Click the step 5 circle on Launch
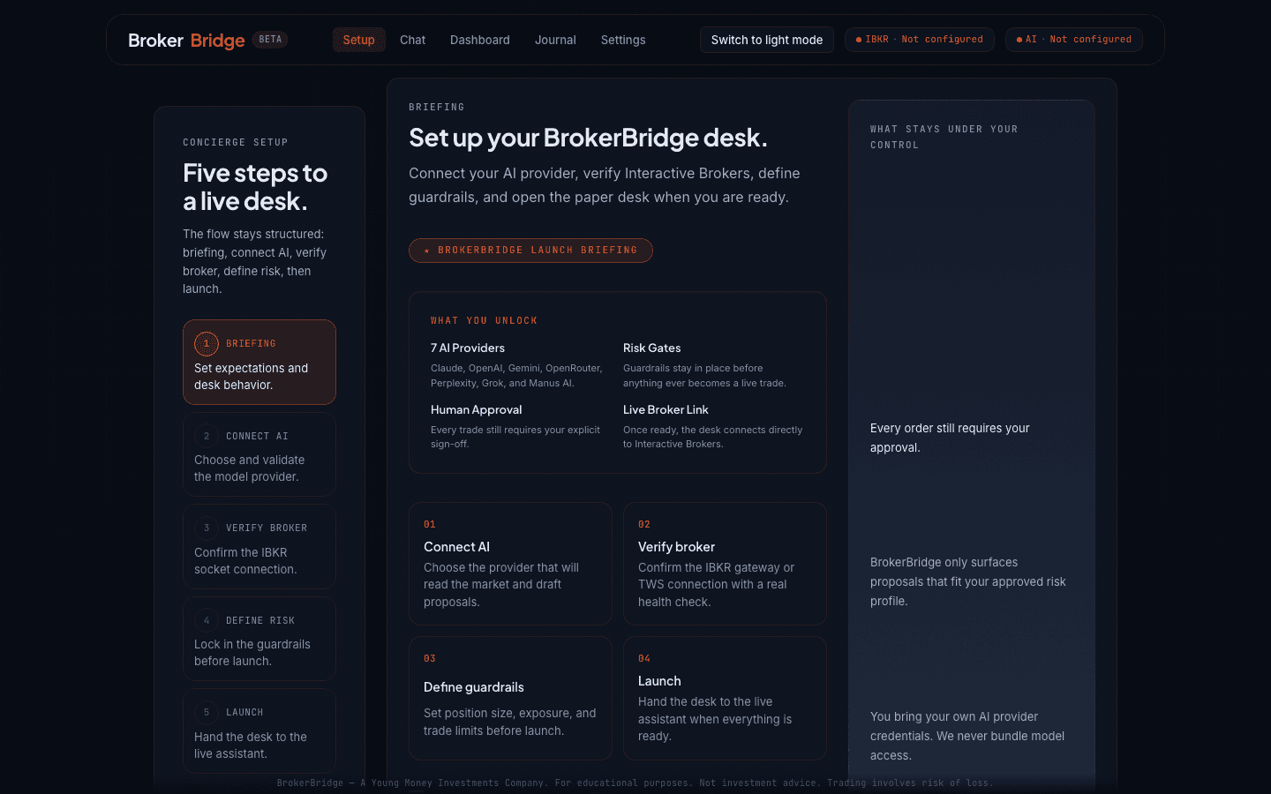The image size is (1271, 794). (x=207, y=712)
